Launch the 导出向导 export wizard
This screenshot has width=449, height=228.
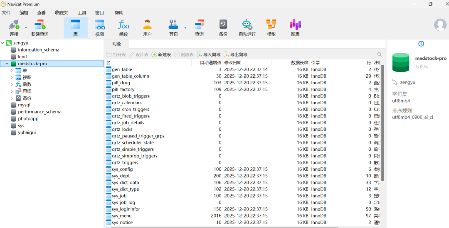(236, 54)
